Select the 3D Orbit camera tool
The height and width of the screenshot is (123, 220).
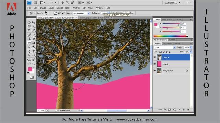pos(34,60)
